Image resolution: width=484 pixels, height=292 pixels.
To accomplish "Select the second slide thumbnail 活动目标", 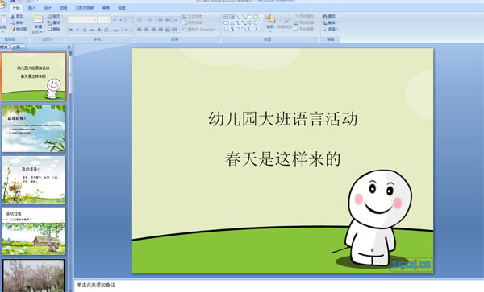I will click(x=34, y=129).
